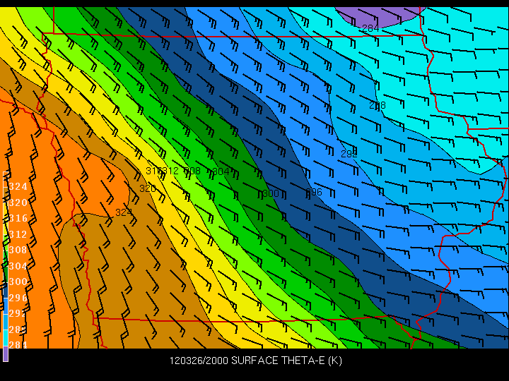Click the 284 contour label near the purple area
Image resolution: width=509 pixels, height=381 pixels.
click(370, 28)
